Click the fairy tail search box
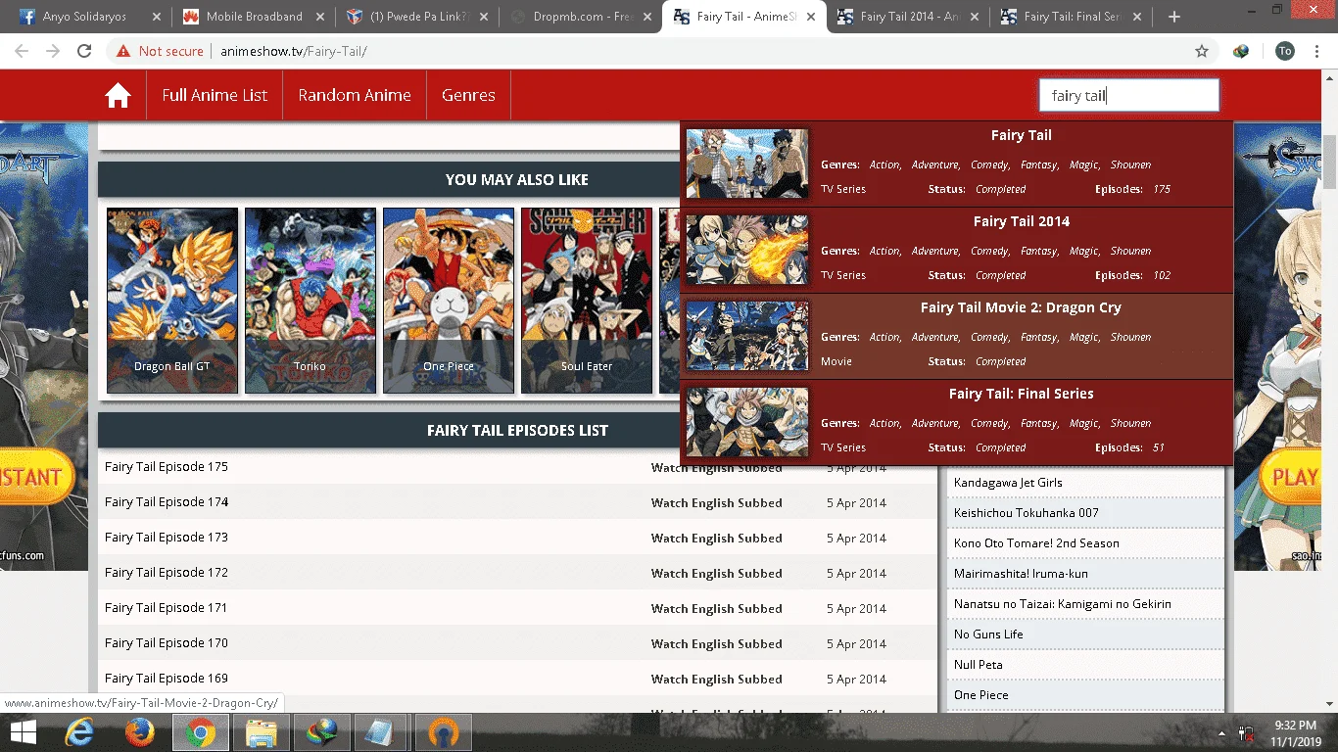1338x752 pixels. click(1128, 95)
